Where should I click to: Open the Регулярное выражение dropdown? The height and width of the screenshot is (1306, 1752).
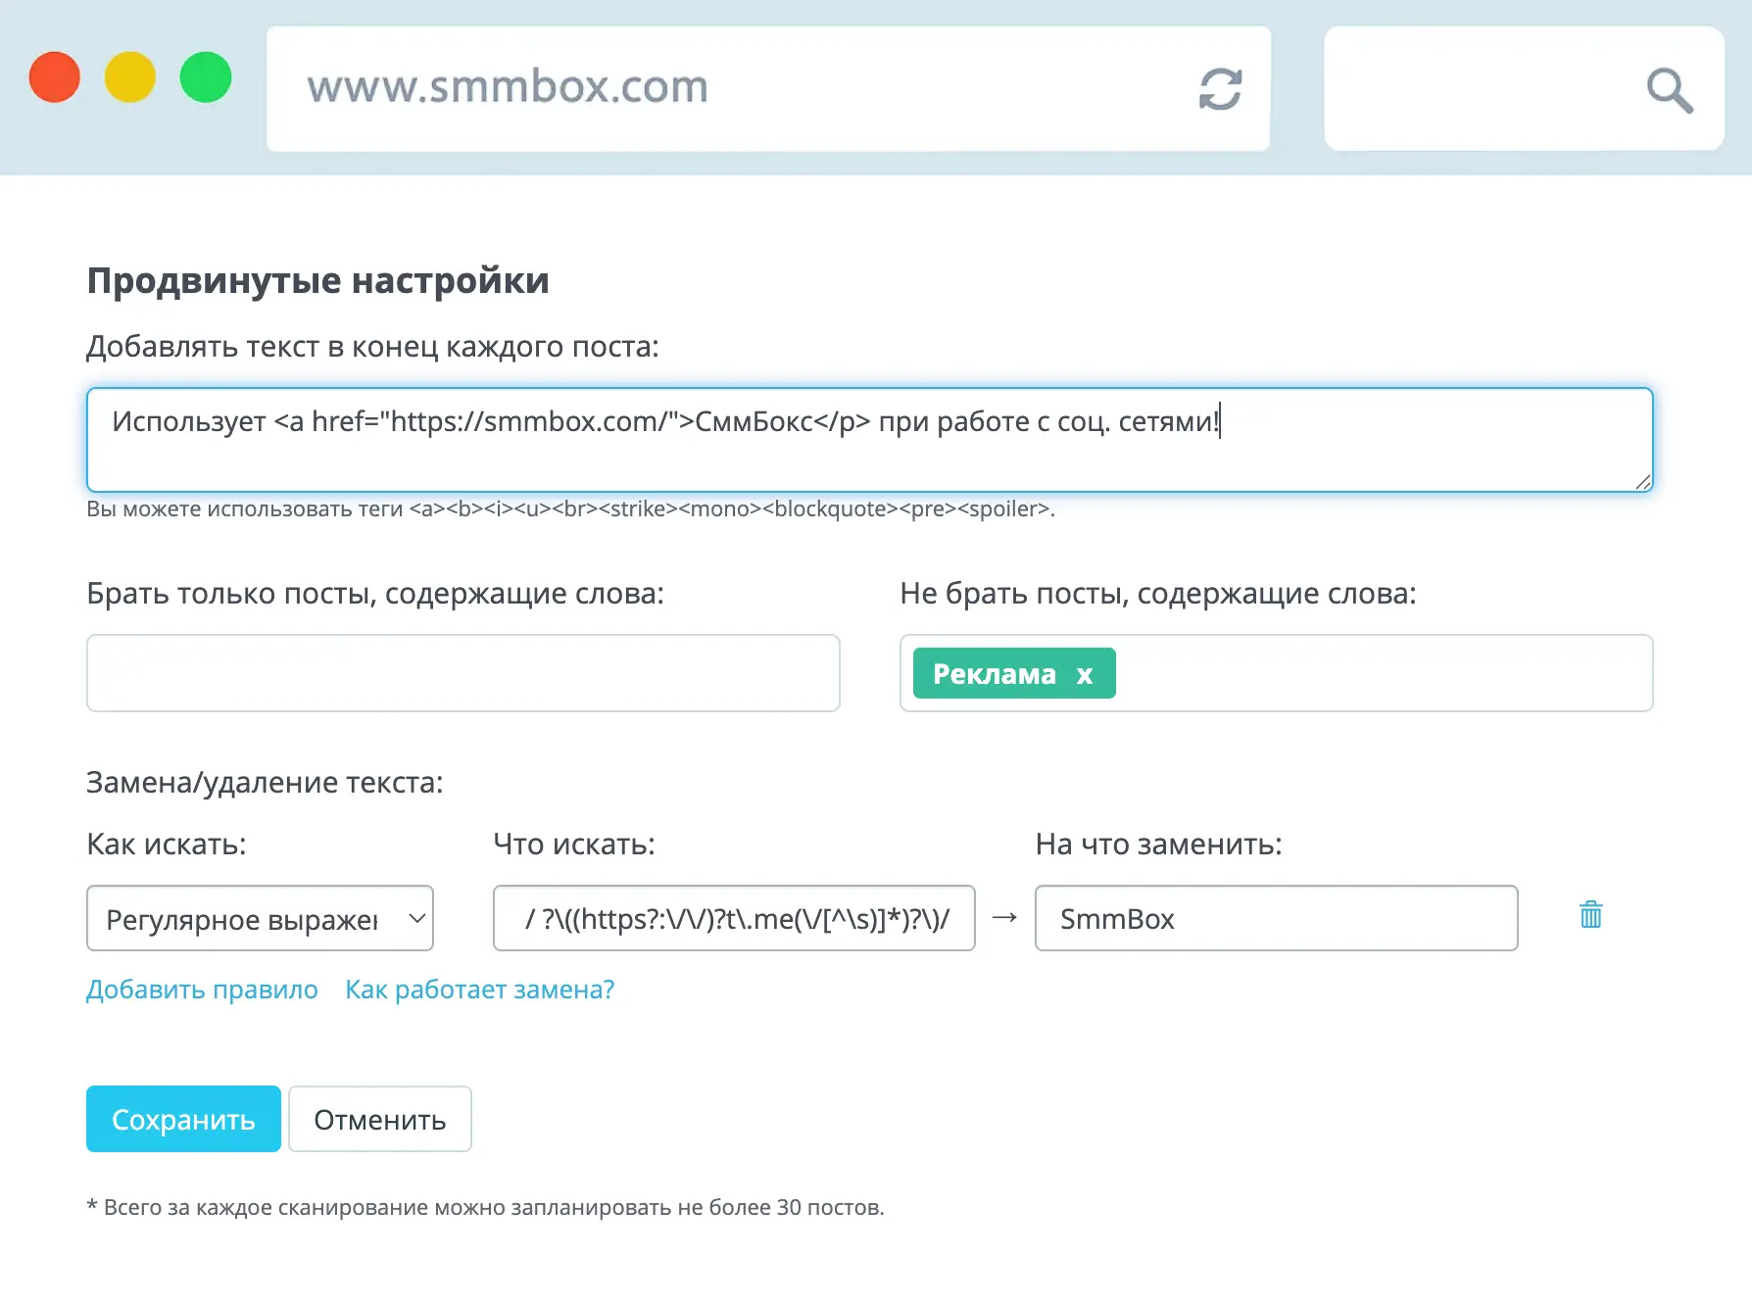coord(260,918)
